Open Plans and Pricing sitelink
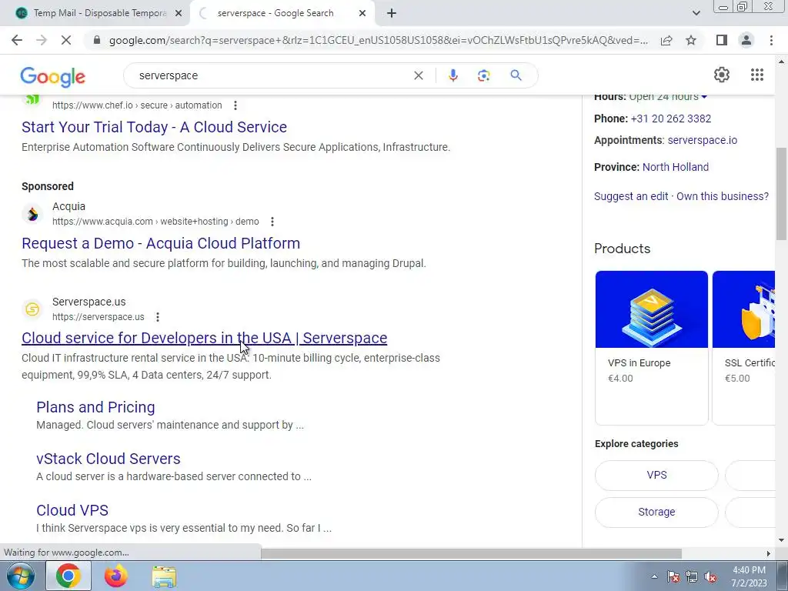 95,407
